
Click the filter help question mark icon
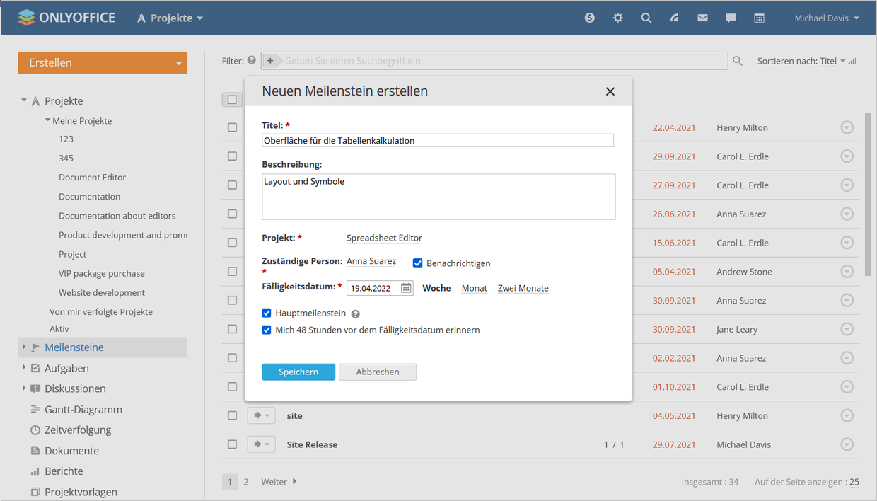(x=252, y=60)
